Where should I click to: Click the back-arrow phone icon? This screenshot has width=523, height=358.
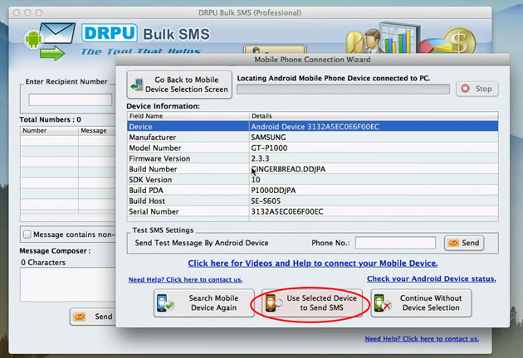coord(137,85)
